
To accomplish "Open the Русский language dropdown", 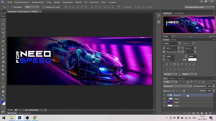I will (170, 74).
